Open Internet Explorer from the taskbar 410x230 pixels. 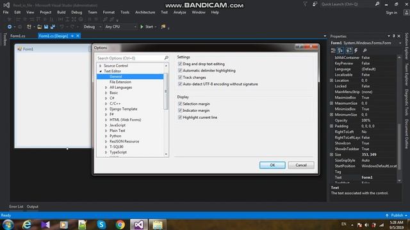click(x=26, y=224)
